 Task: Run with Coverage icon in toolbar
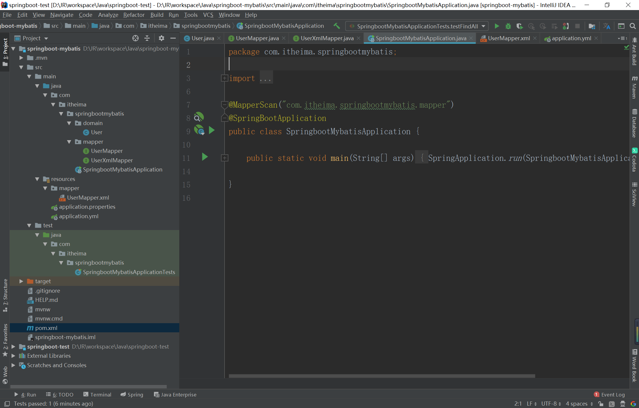(520, 26)
